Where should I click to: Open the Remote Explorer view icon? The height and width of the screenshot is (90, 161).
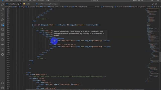point(3,29)
